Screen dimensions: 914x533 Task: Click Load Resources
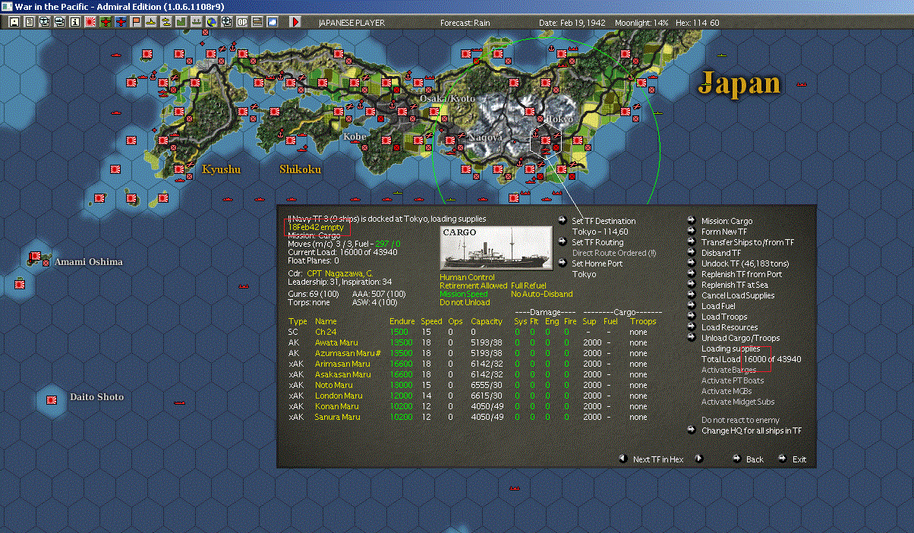pyautogui.click(x=730, y=327)
